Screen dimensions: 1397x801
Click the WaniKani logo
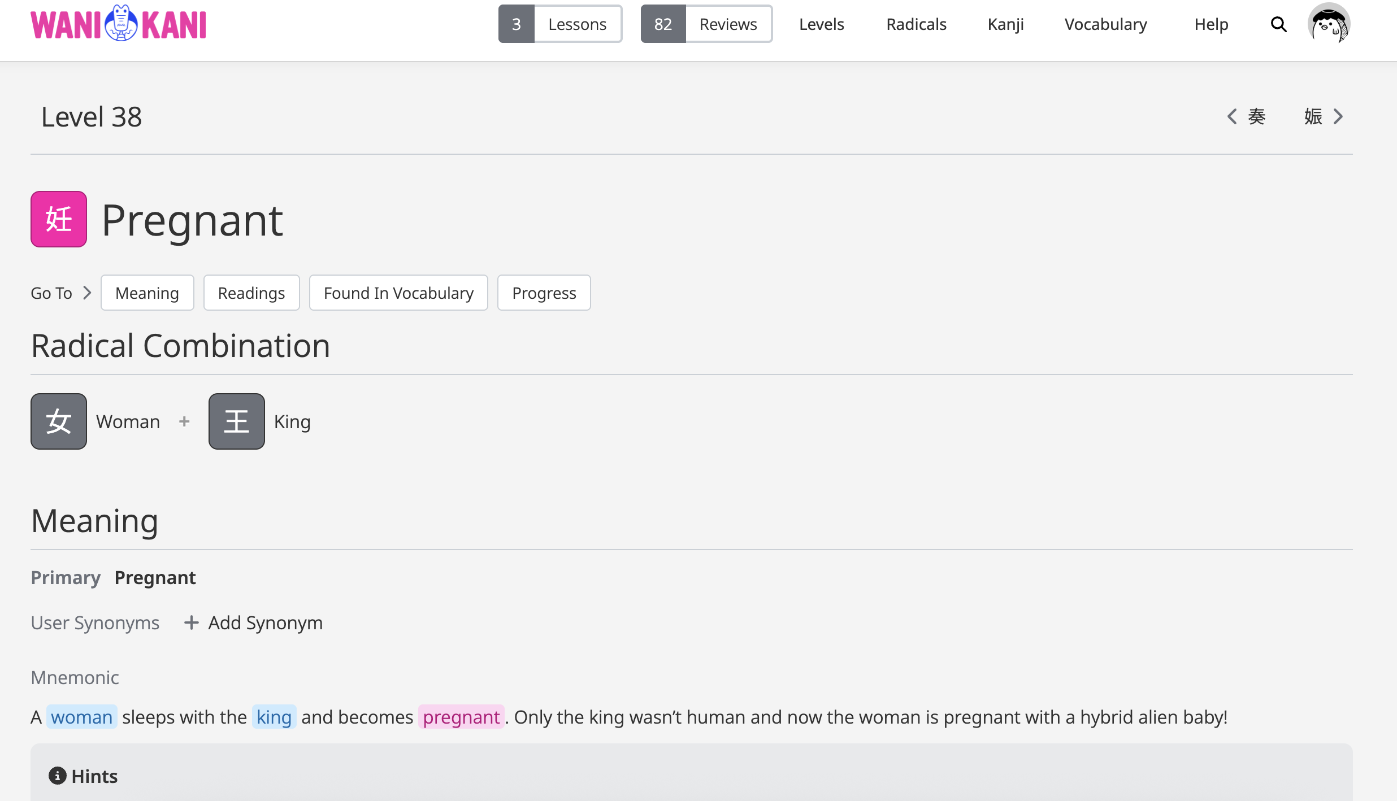[x=118, y=24]
